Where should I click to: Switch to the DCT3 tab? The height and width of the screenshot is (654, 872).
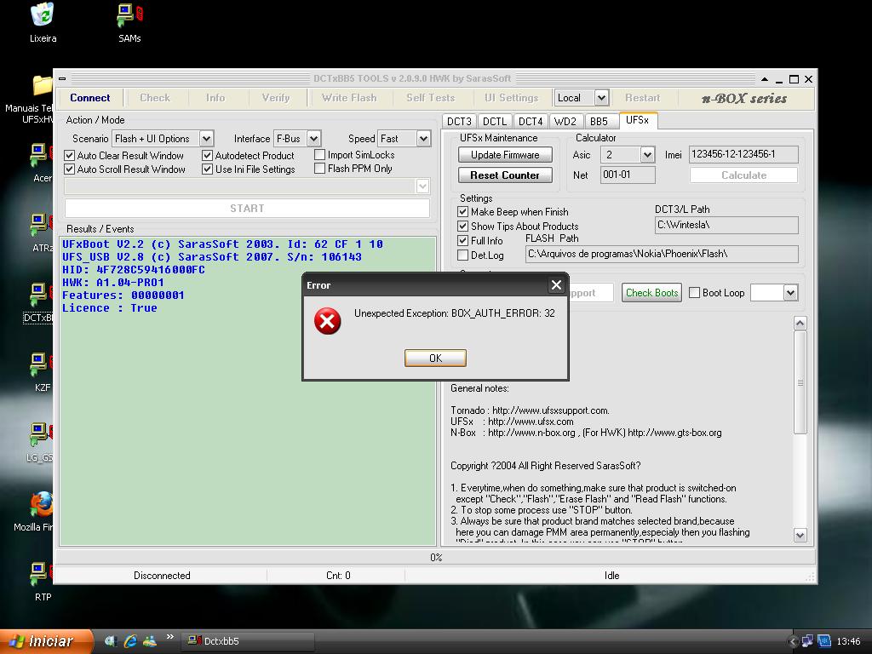459,121
